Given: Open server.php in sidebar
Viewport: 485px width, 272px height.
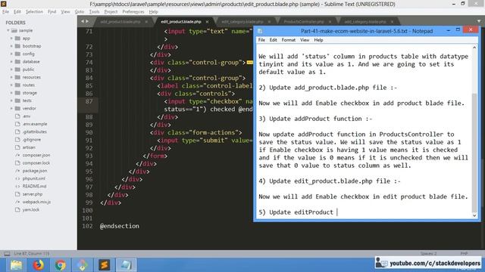Looking at the screenshot, I should [x=32, y=194].
